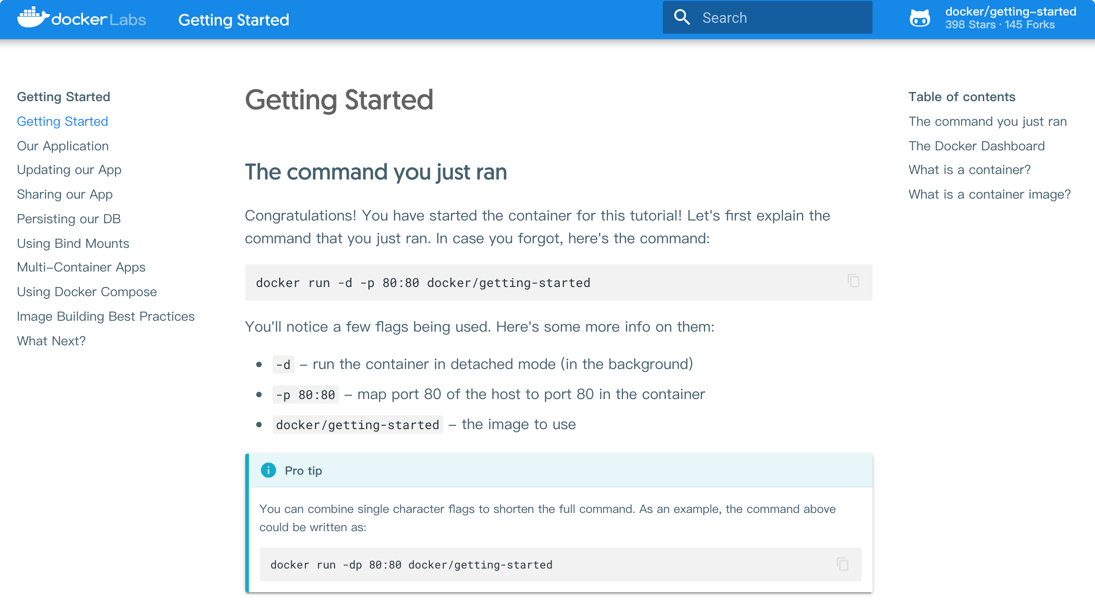This screenshot has width=1095, height=615.
Task: Jump to What is a container image?
Action: [x=990, y=195]
